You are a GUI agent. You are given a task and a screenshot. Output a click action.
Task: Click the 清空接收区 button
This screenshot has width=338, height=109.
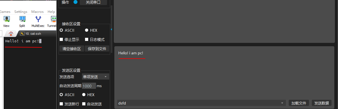click(x=72, y=49)
